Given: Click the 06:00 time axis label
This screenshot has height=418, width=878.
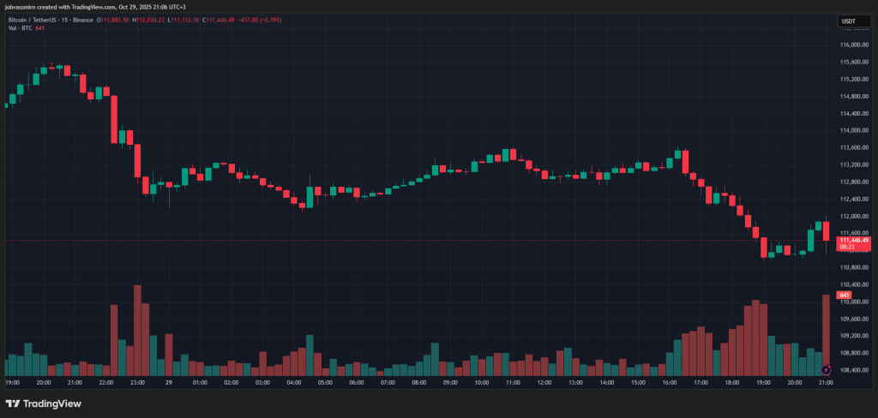Looking at the screenshot, I should tap(356, 383).
